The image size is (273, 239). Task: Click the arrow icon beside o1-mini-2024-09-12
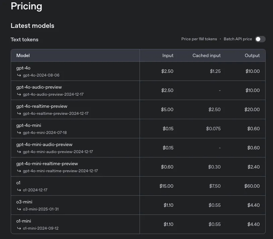[19, 228]
